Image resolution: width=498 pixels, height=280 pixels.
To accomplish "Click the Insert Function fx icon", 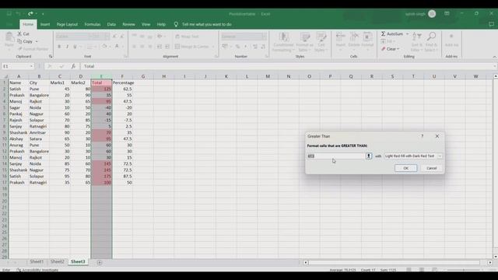I will point(73,66).
